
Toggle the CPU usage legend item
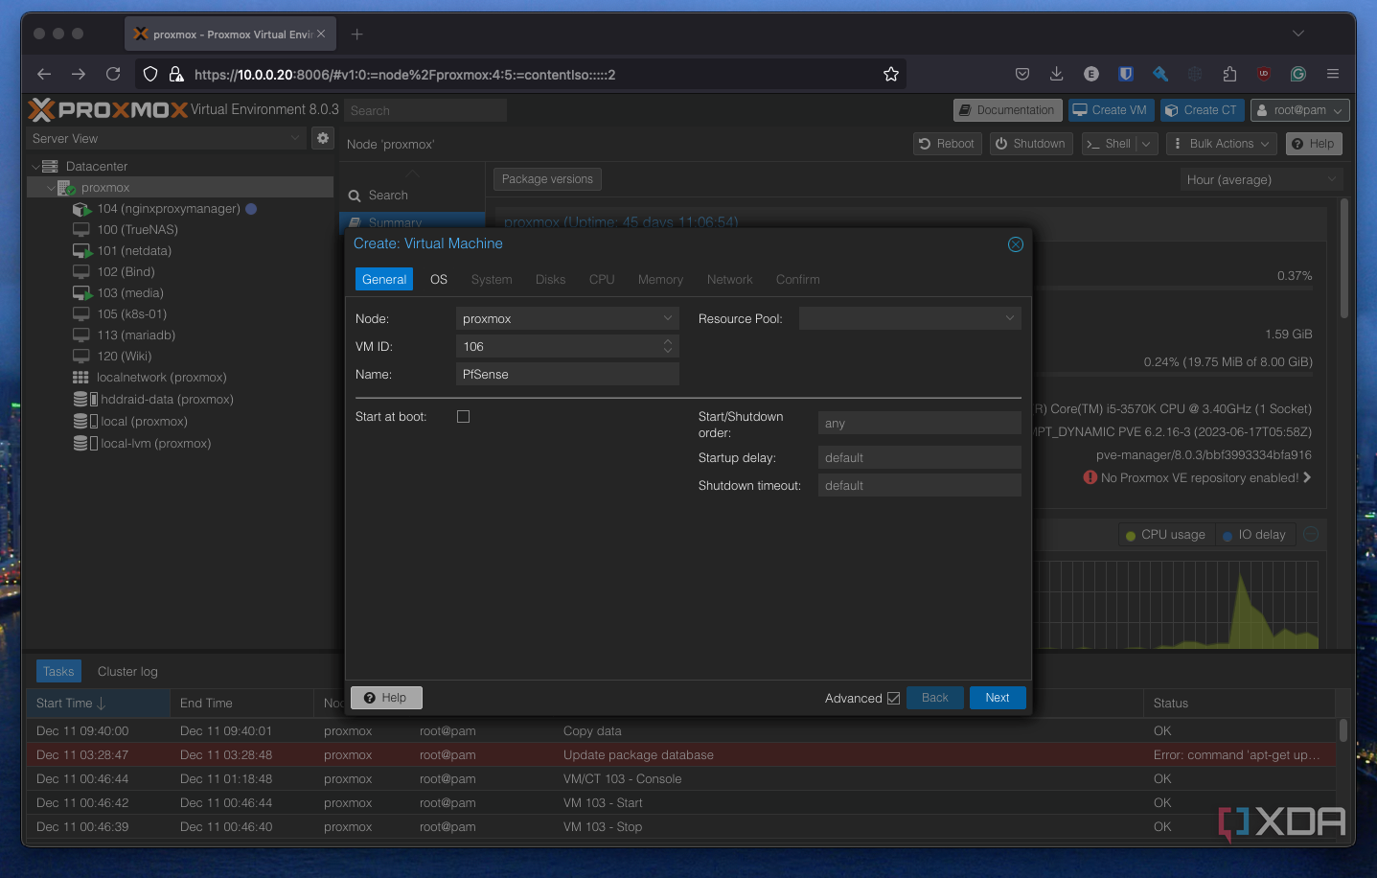coord(1165,535)
